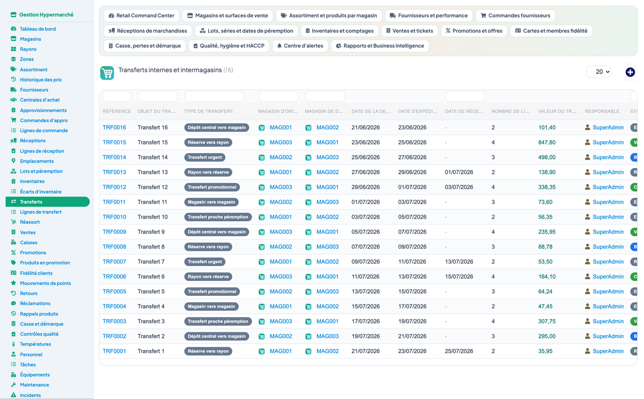644x399 pixels.
Task: Open the Casse, pertes et démarque tab
Action: pos(144,46)
